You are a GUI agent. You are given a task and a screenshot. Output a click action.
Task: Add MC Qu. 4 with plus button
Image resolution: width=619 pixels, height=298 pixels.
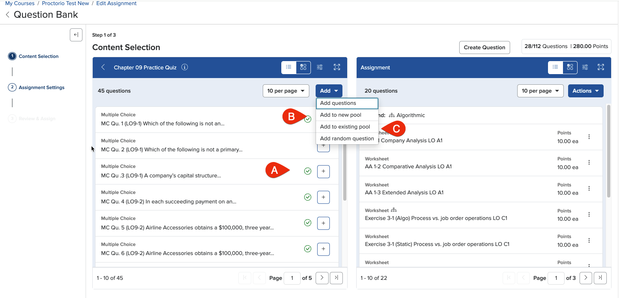coord(324,197)
